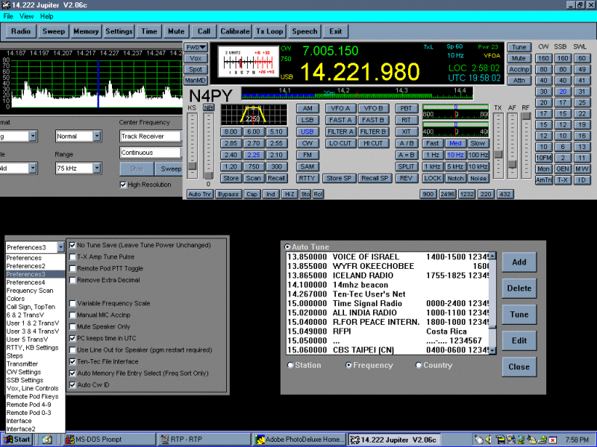
Task: Select the Country sort radio button
Action: pos(419,365)
